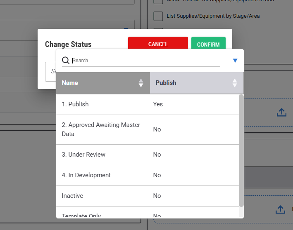Sort by Publish column arrows
The image size is (293, 230).
click(235, 83)
